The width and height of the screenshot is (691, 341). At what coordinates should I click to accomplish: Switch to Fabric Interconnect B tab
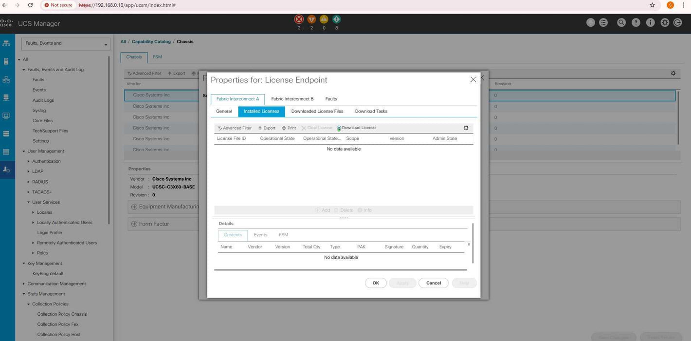(292, 99)
